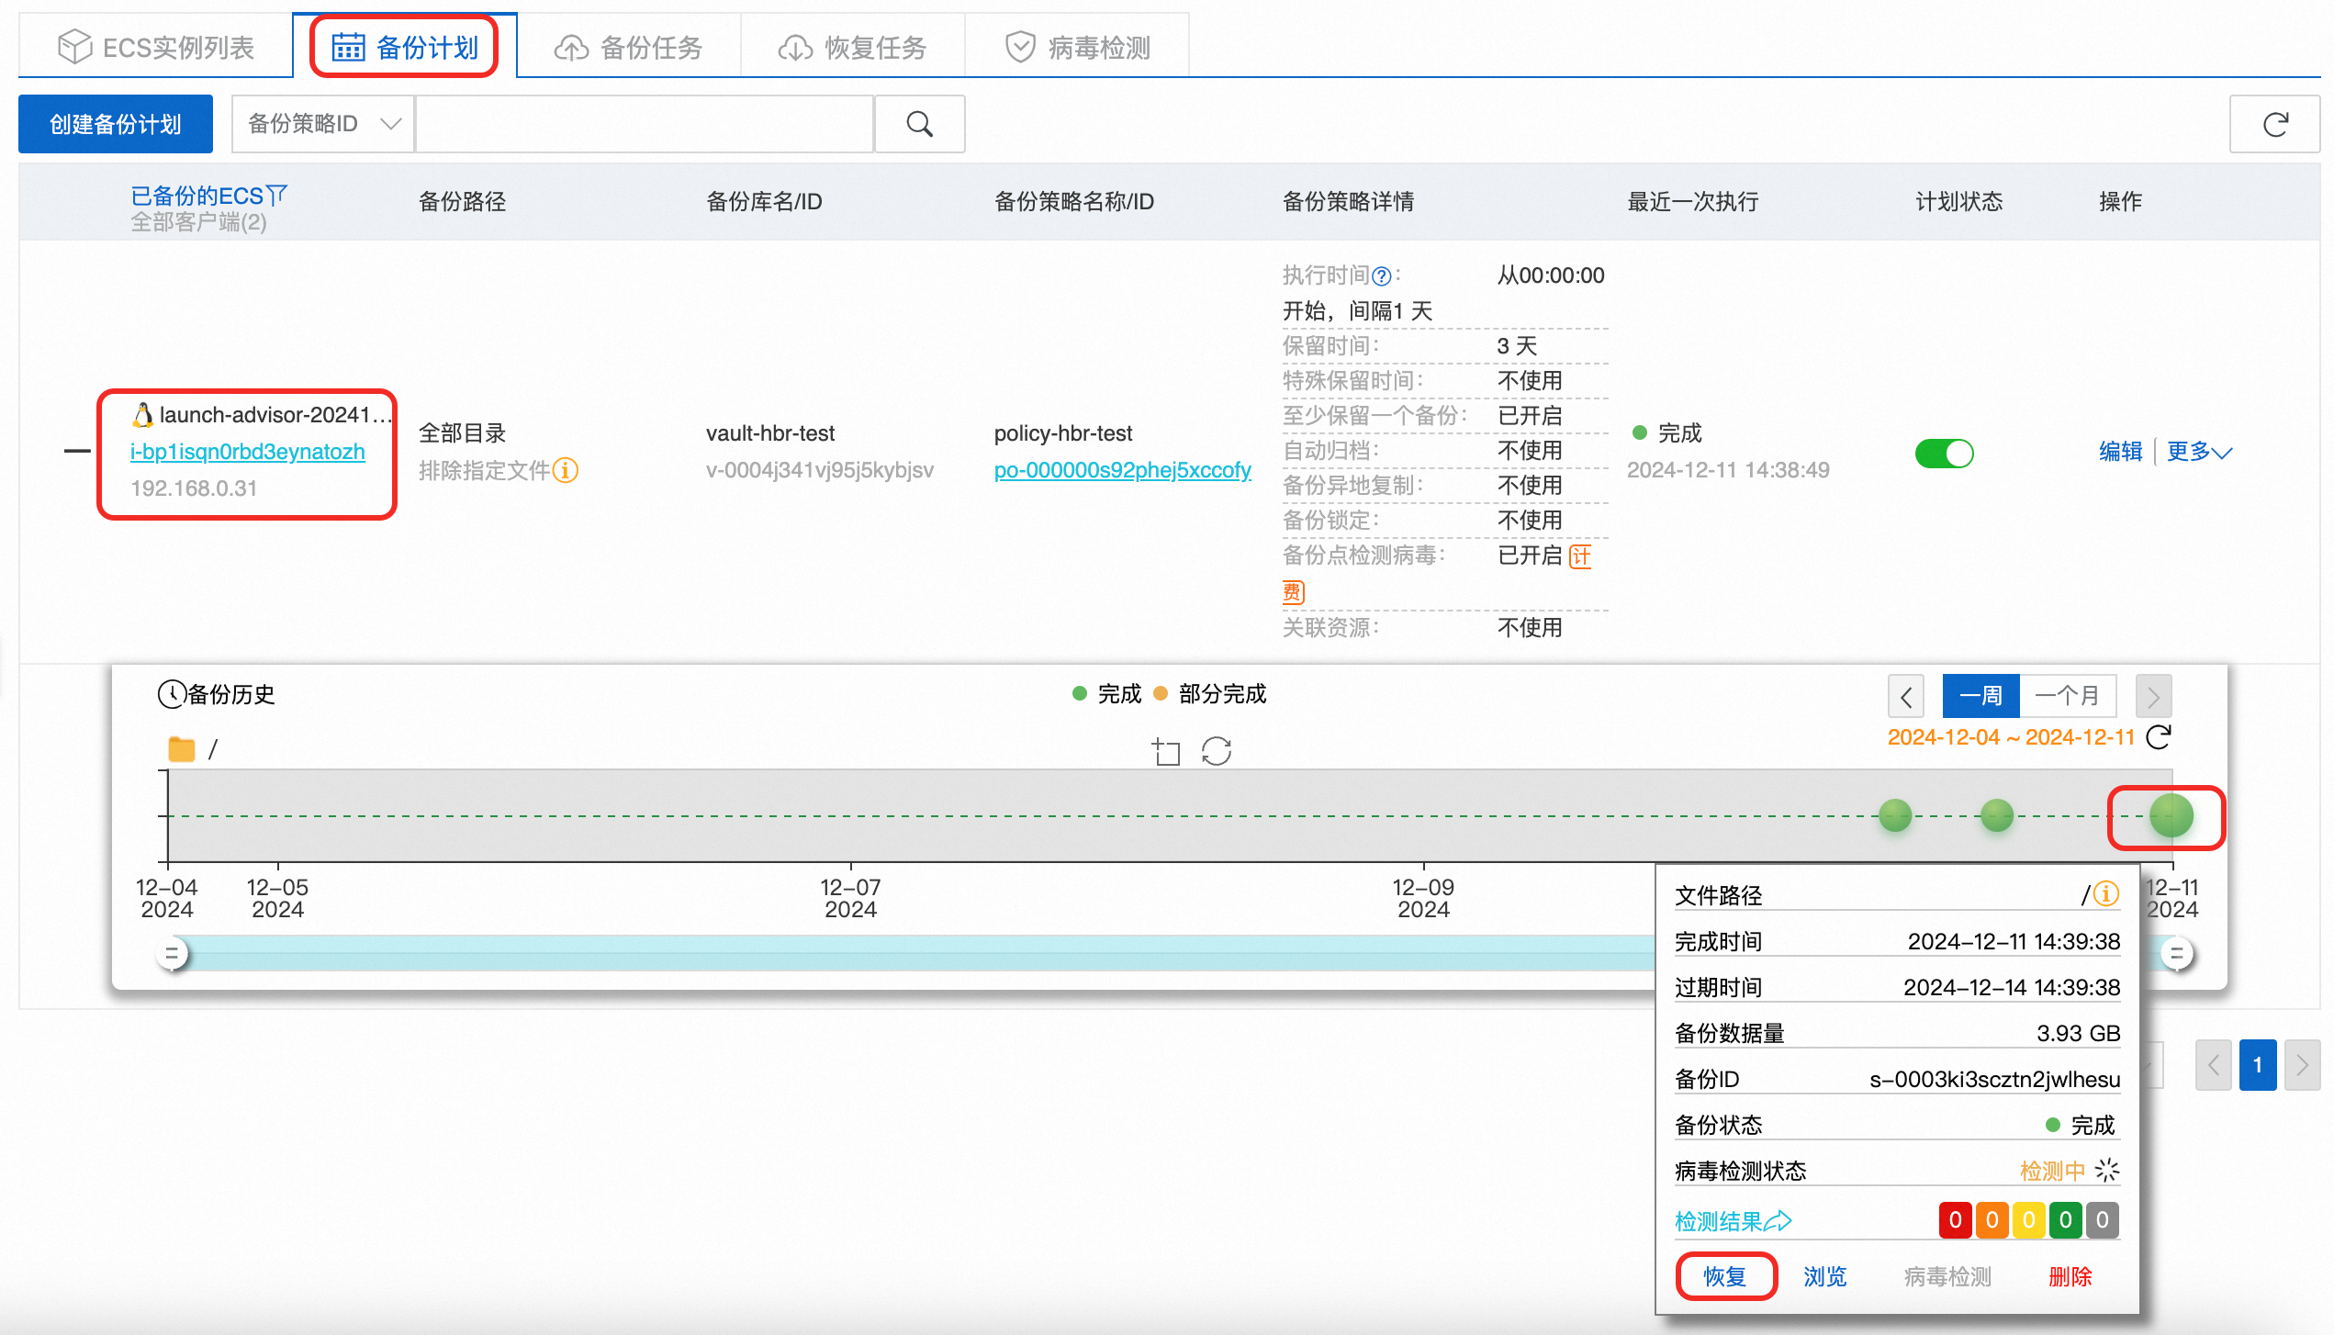Viewport: 2334px width, 1335px height.
Task: Open the 备份策略ID filter dropdown
Action: (x=322, y=124)
